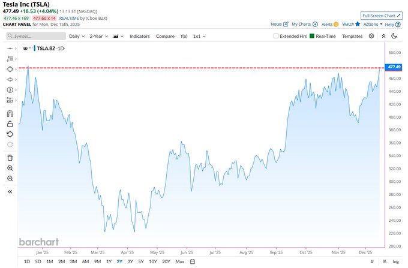Select the 10Y range
Viewport: 408px width, 268px height.
click(153, 261)
